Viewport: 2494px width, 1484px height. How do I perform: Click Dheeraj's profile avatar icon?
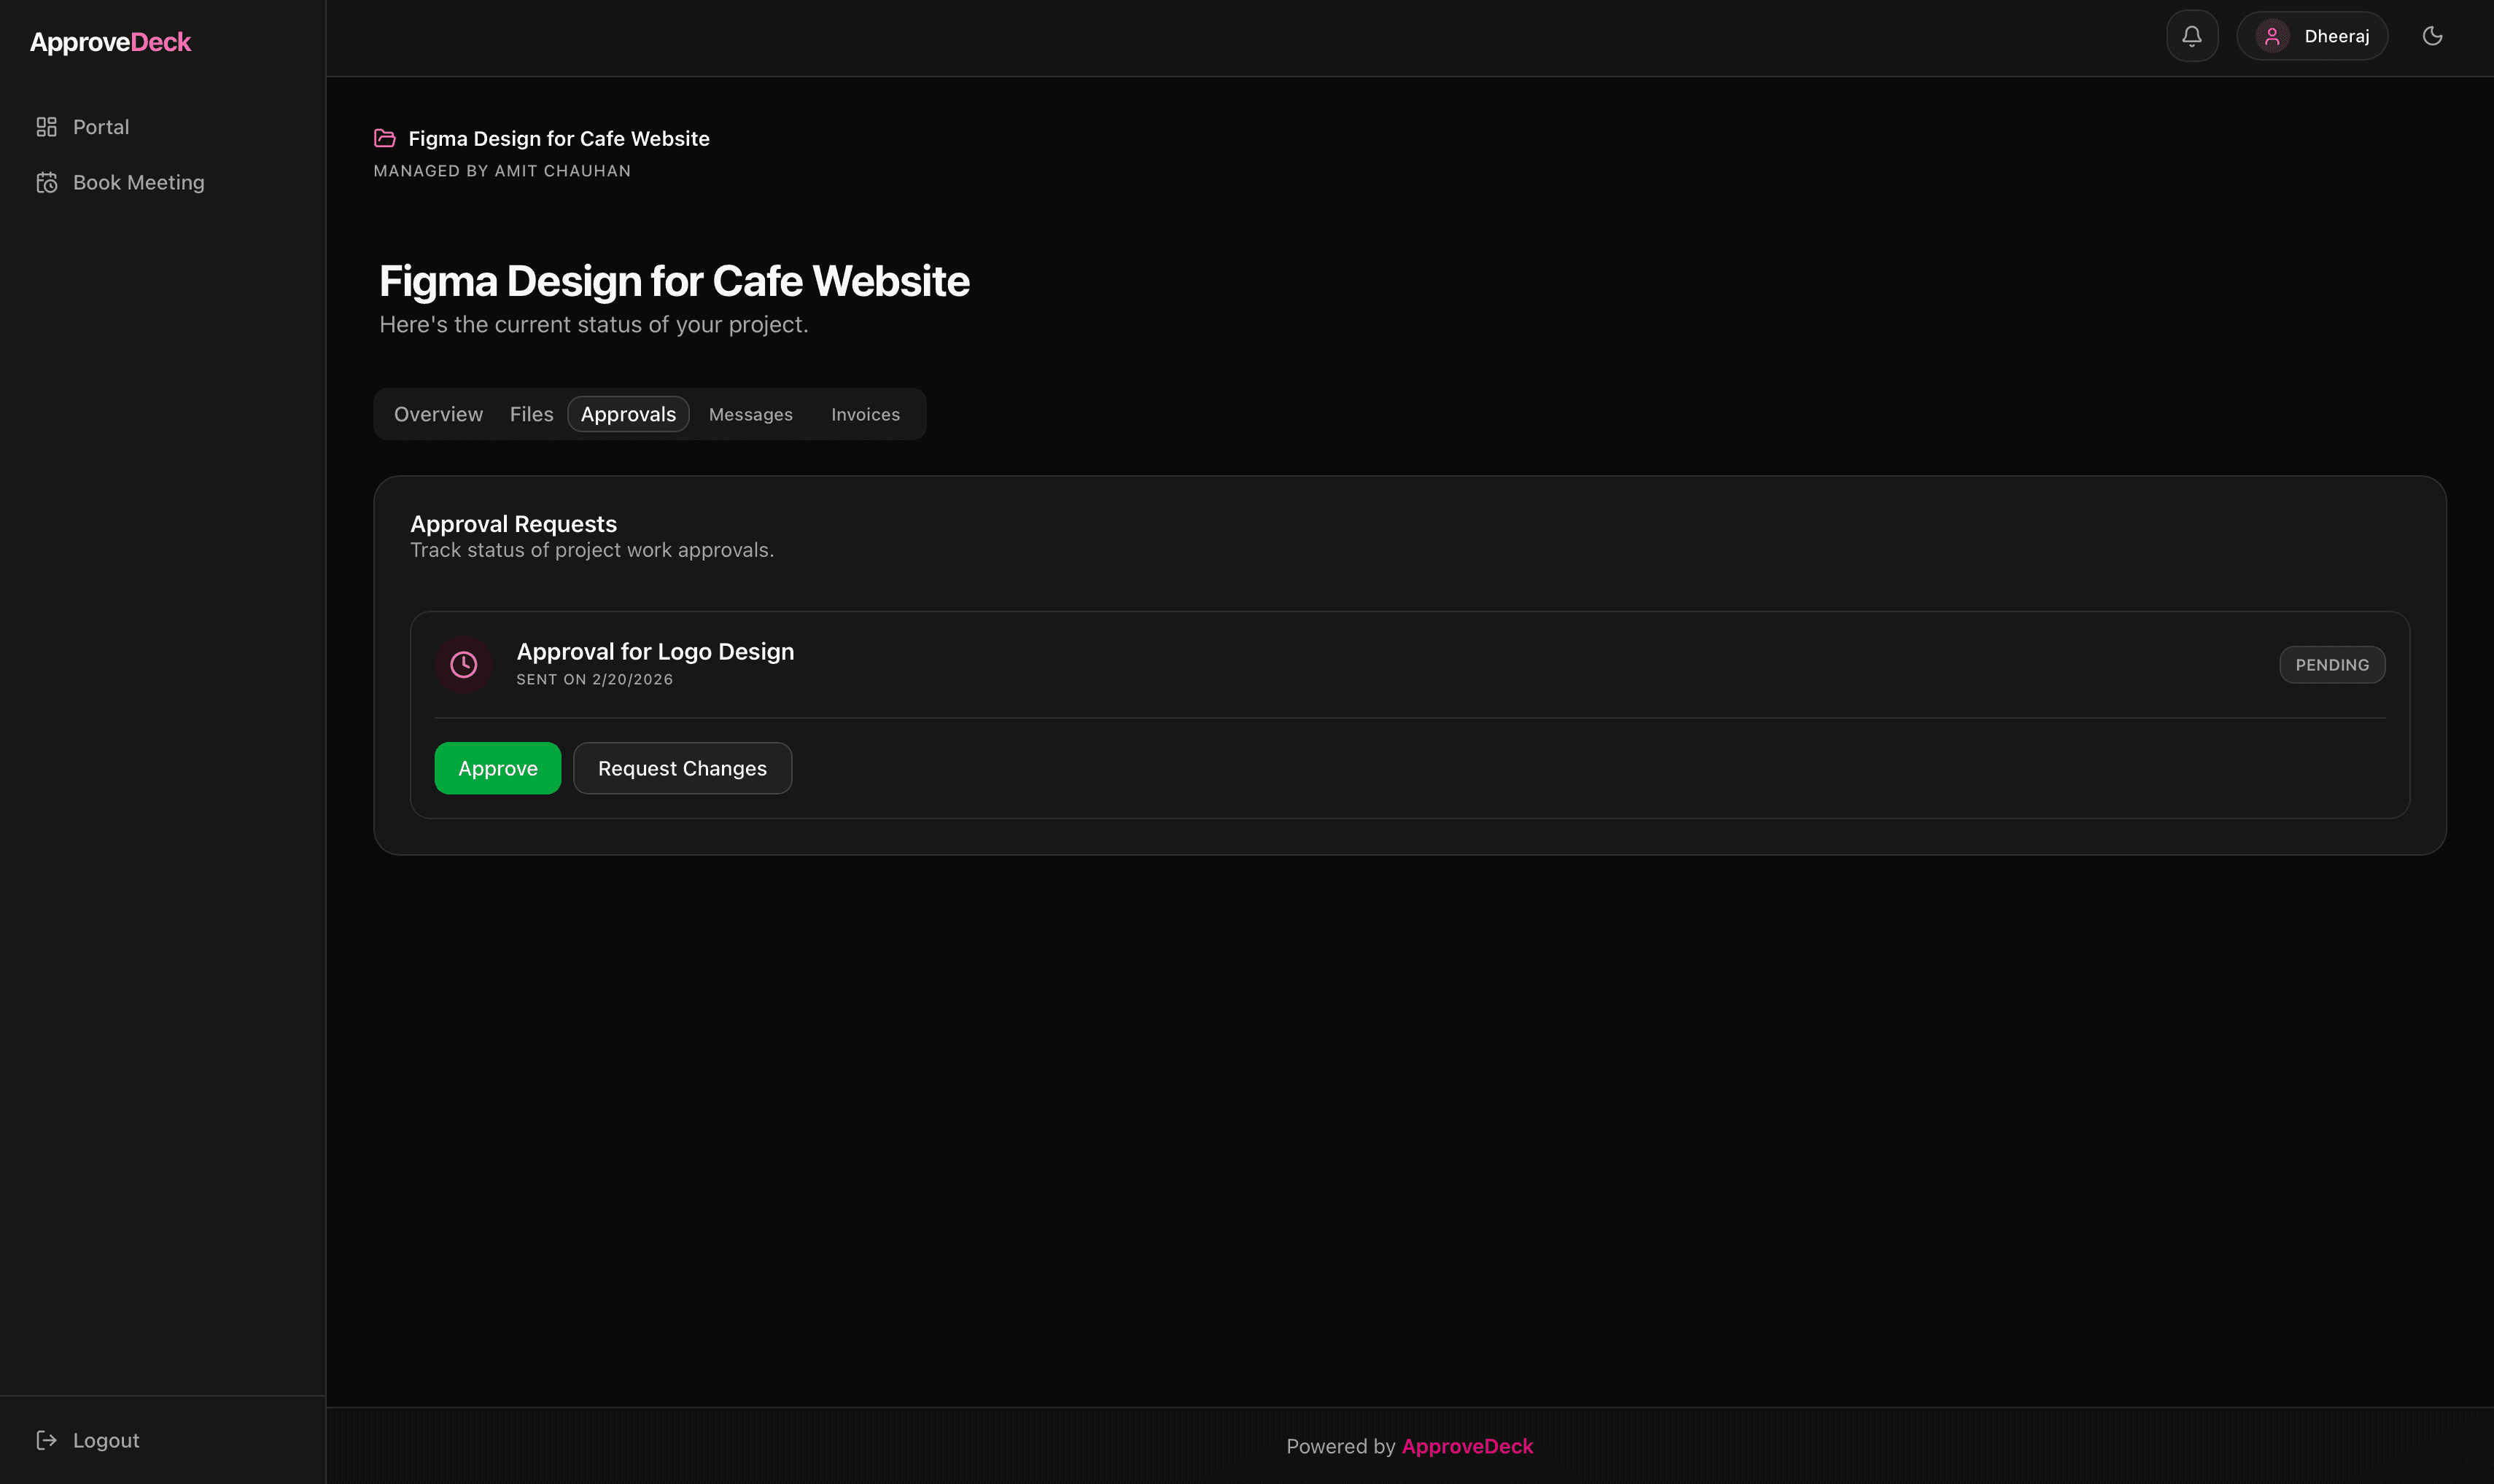[2273, 35]
